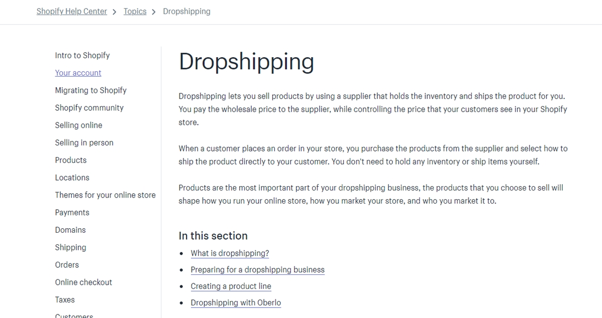Image resolution: width=602 pixels, height=318 pixels.
Task: Select Your account in the sidebar
Action: point(78,73)
